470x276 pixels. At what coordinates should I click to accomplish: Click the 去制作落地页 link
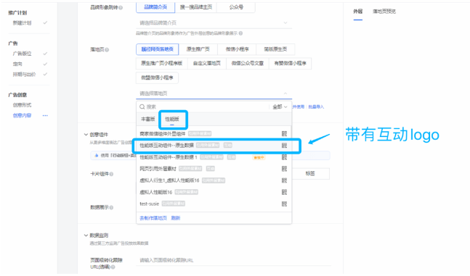point(153,218)
